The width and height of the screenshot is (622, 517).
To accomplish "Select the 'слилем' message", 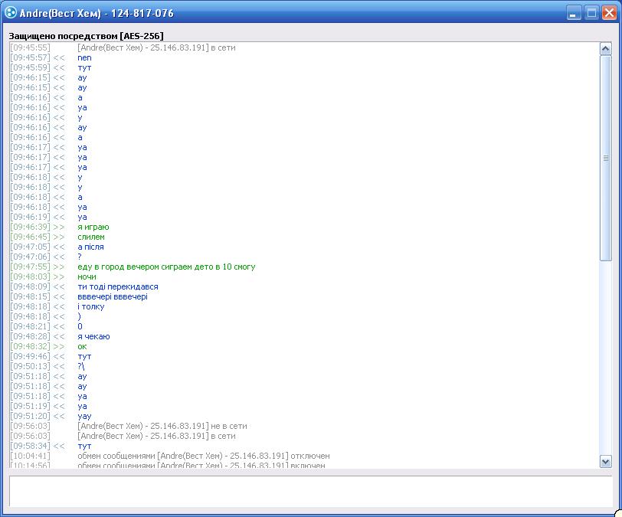I will point(91,237).
